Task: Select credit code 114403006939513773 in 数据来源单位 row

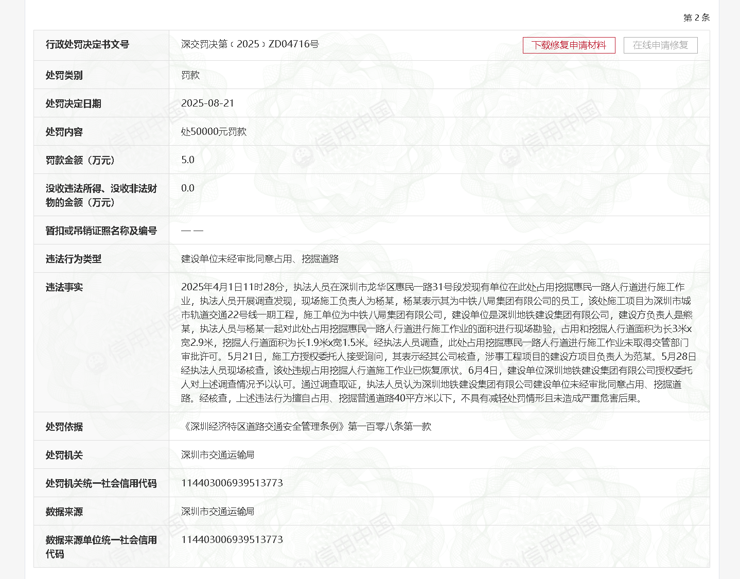Action: coord(232,540)
